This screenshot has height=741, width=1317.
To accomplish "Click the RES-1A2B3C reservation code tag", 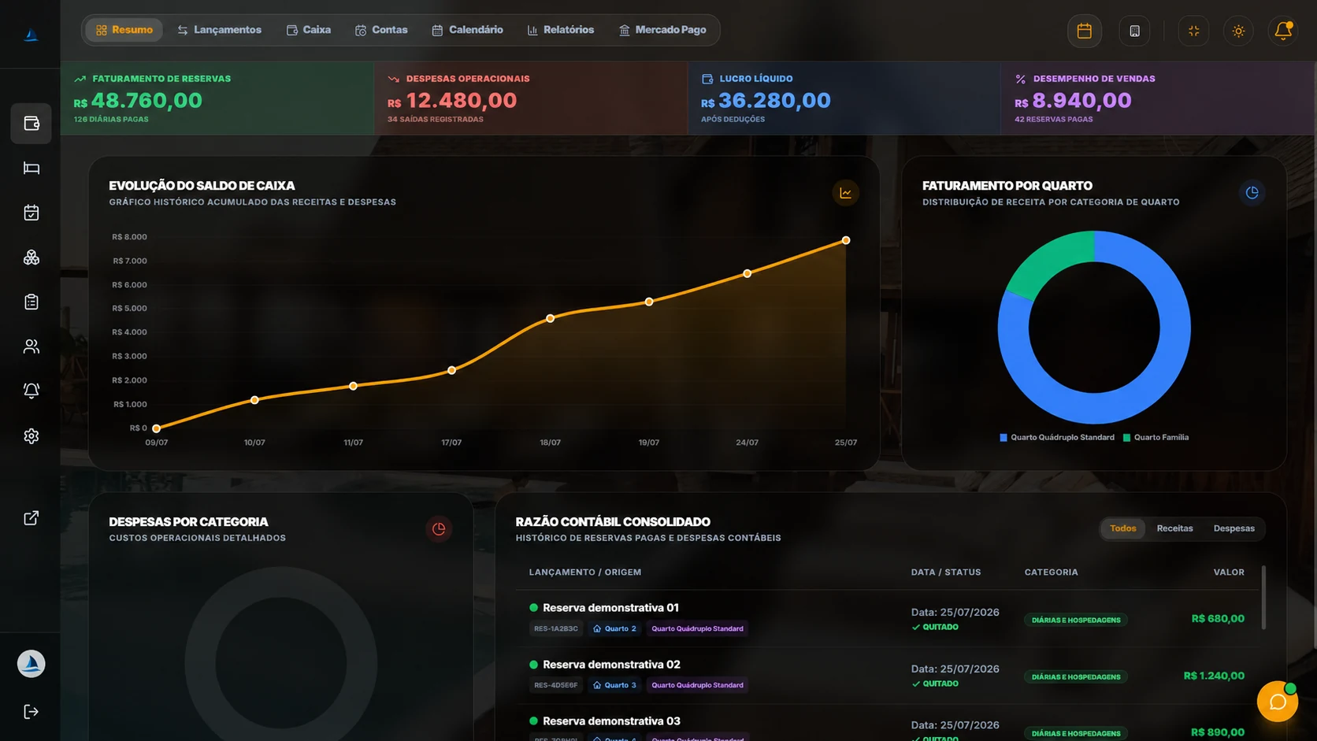I will click(556, 628).
